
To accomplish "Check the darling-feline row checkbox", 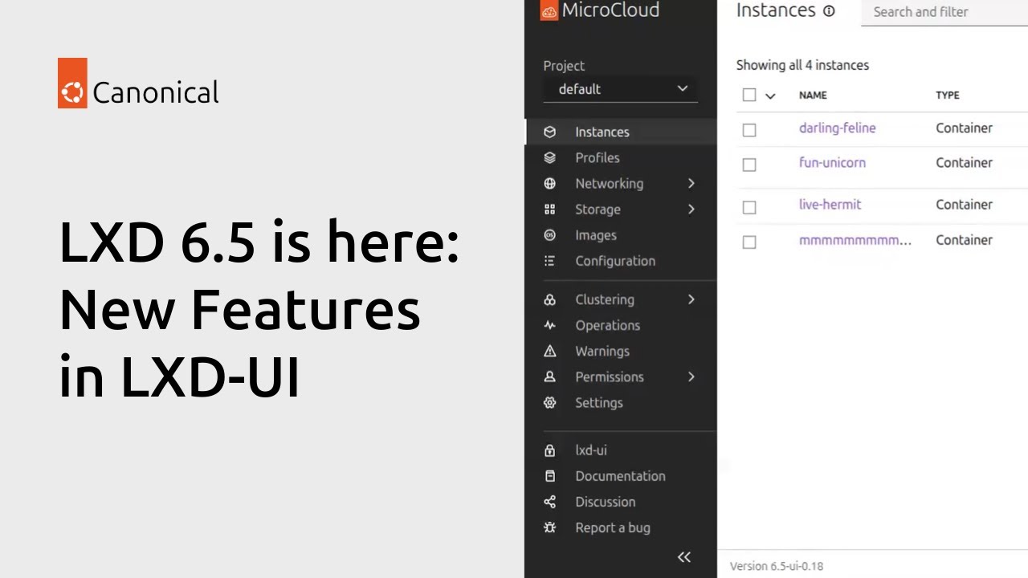I will pyautogui.click(x=749, y=129).
